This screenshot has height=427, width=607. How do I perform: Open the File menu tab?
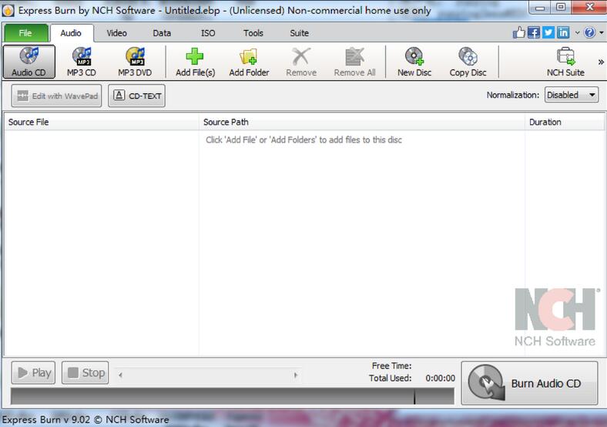25,33
